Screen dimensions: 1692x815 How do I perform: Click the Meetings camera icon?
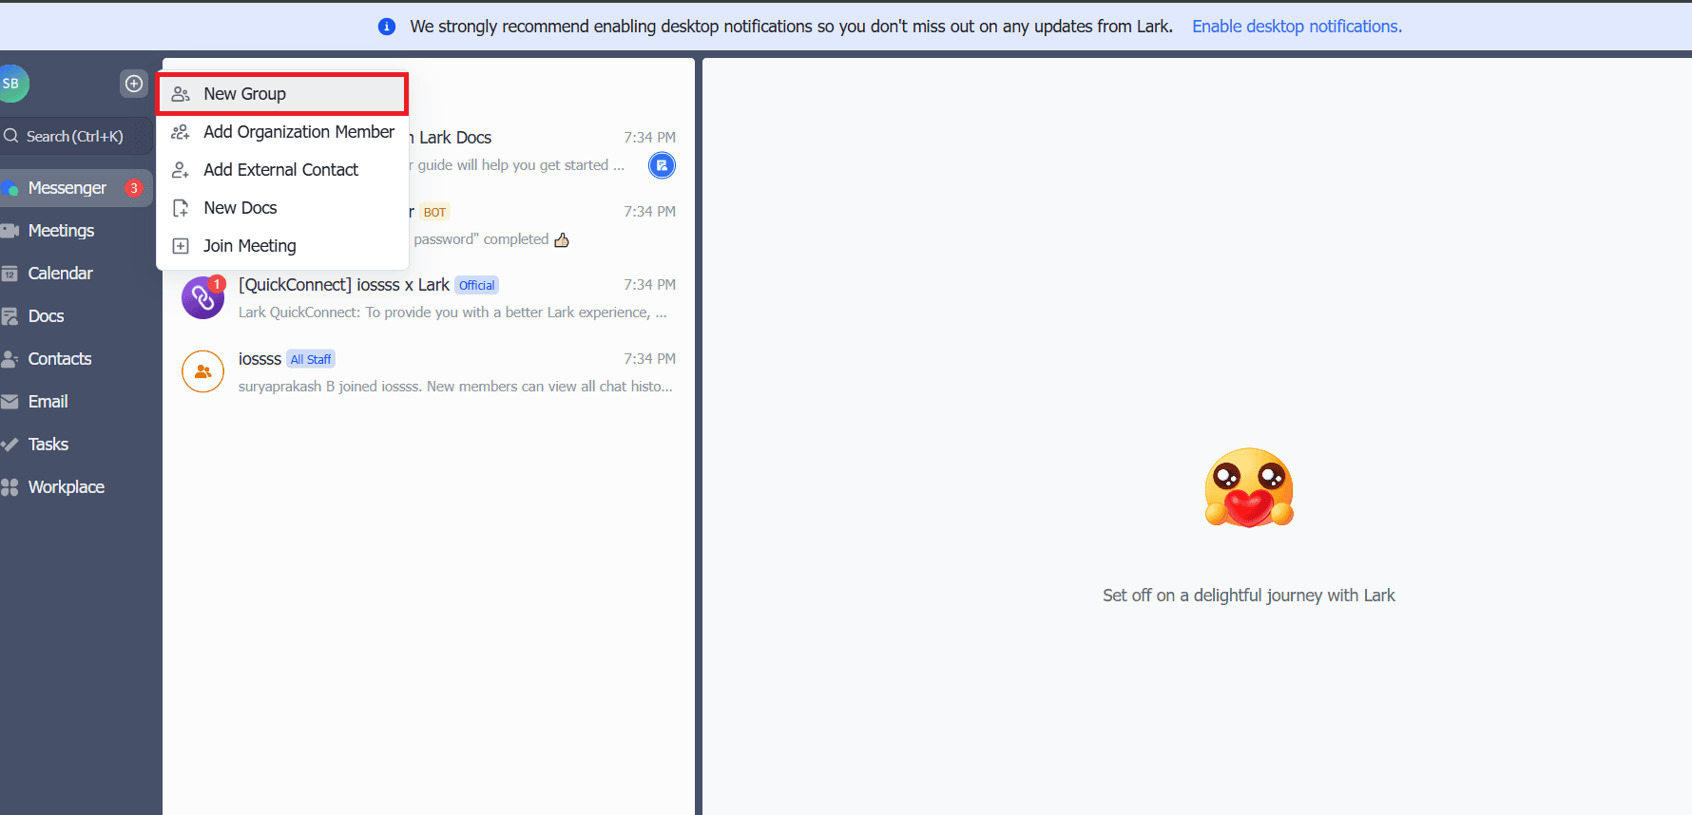[x=10, y=231]
